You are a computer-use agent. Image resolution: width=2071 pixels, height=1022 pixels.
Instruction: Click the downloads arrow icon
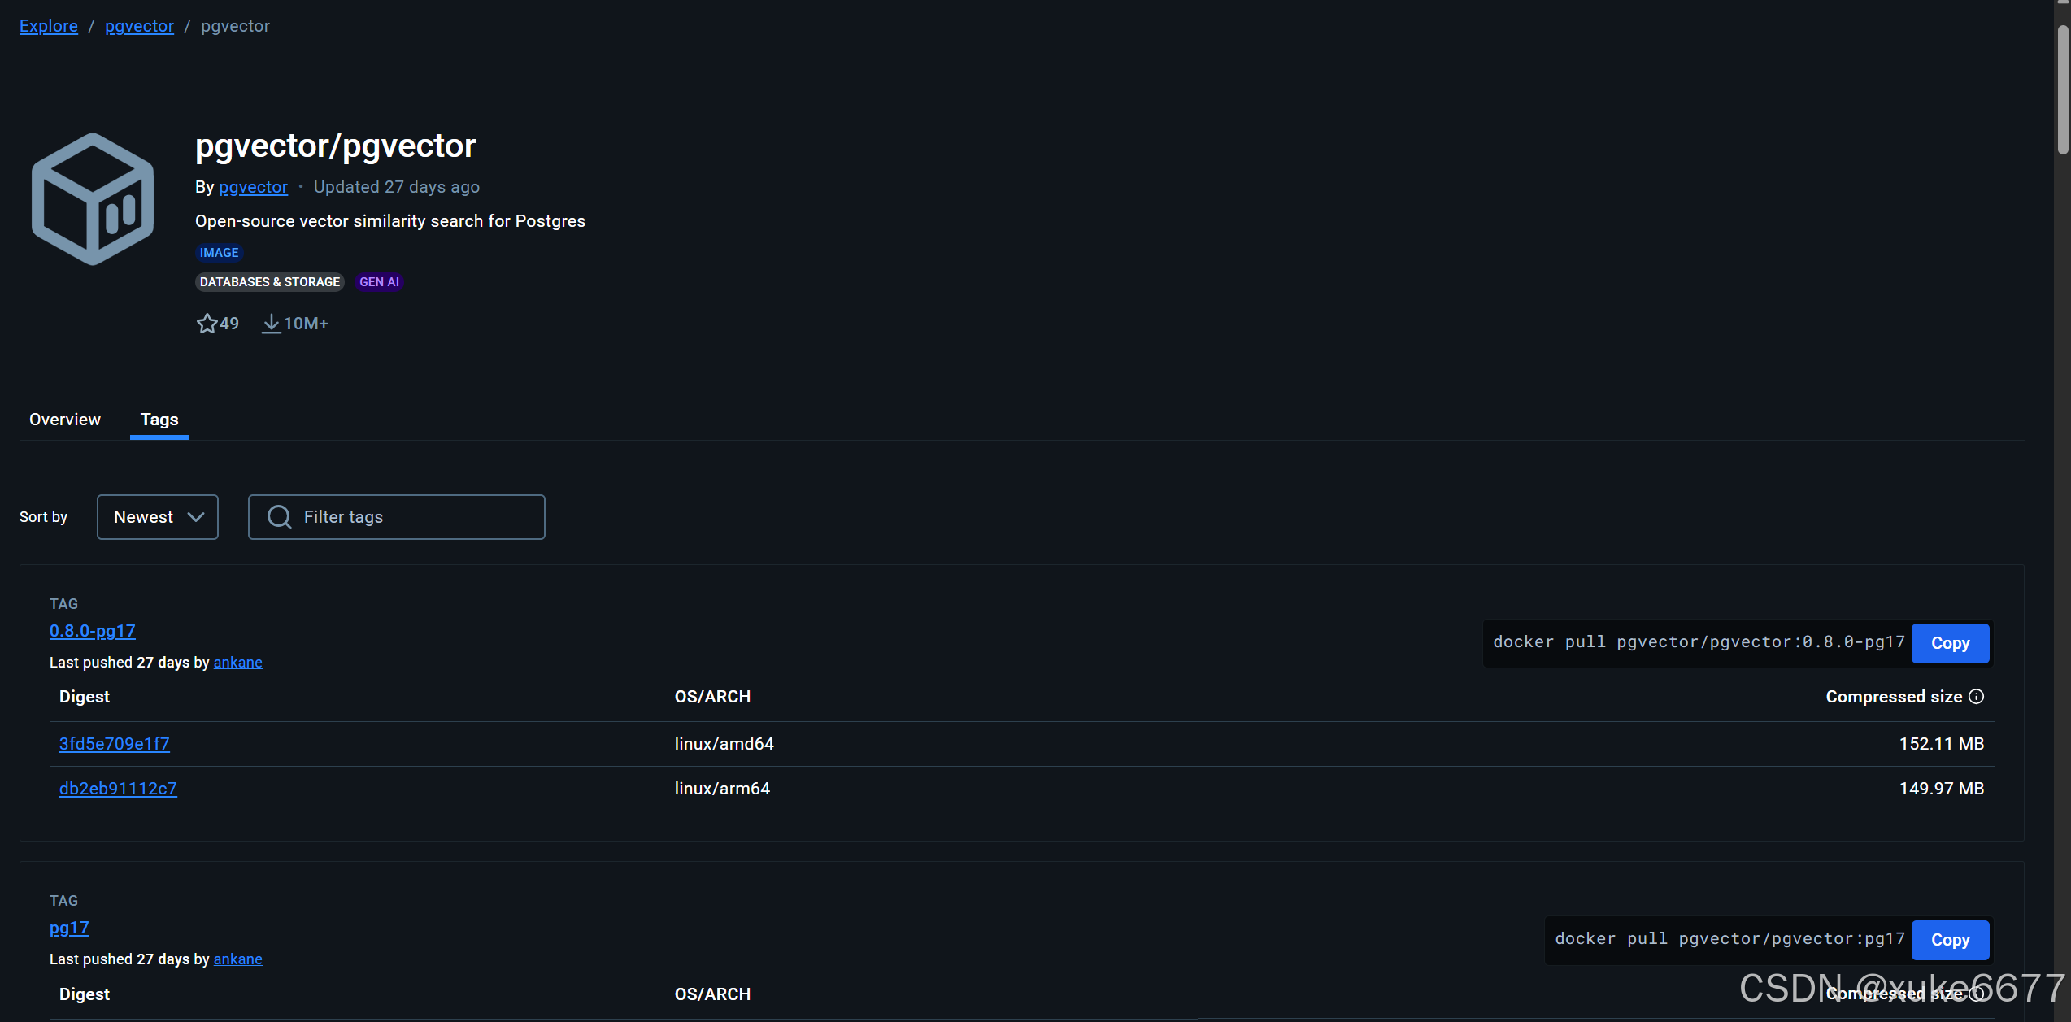(271, 324)
